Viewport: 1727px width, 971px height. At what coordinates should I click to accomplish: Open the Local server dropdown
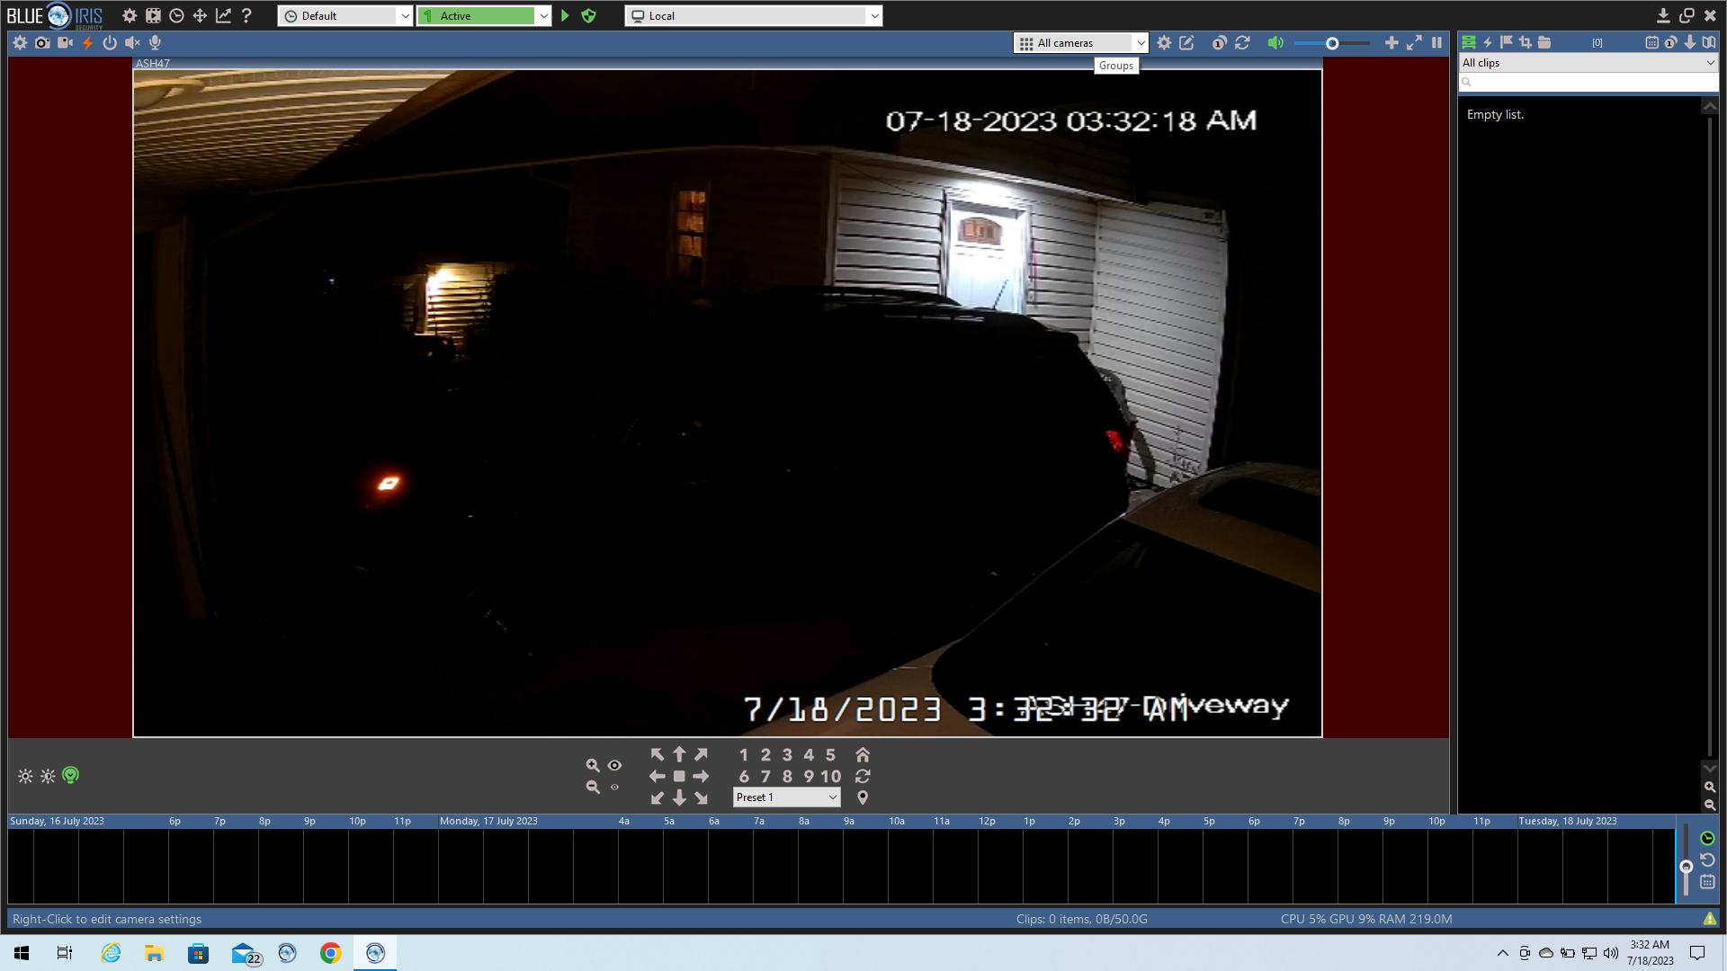(754, 15)
